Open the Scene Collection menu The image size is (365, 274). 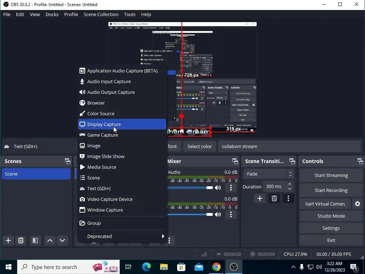coord(101,14)
